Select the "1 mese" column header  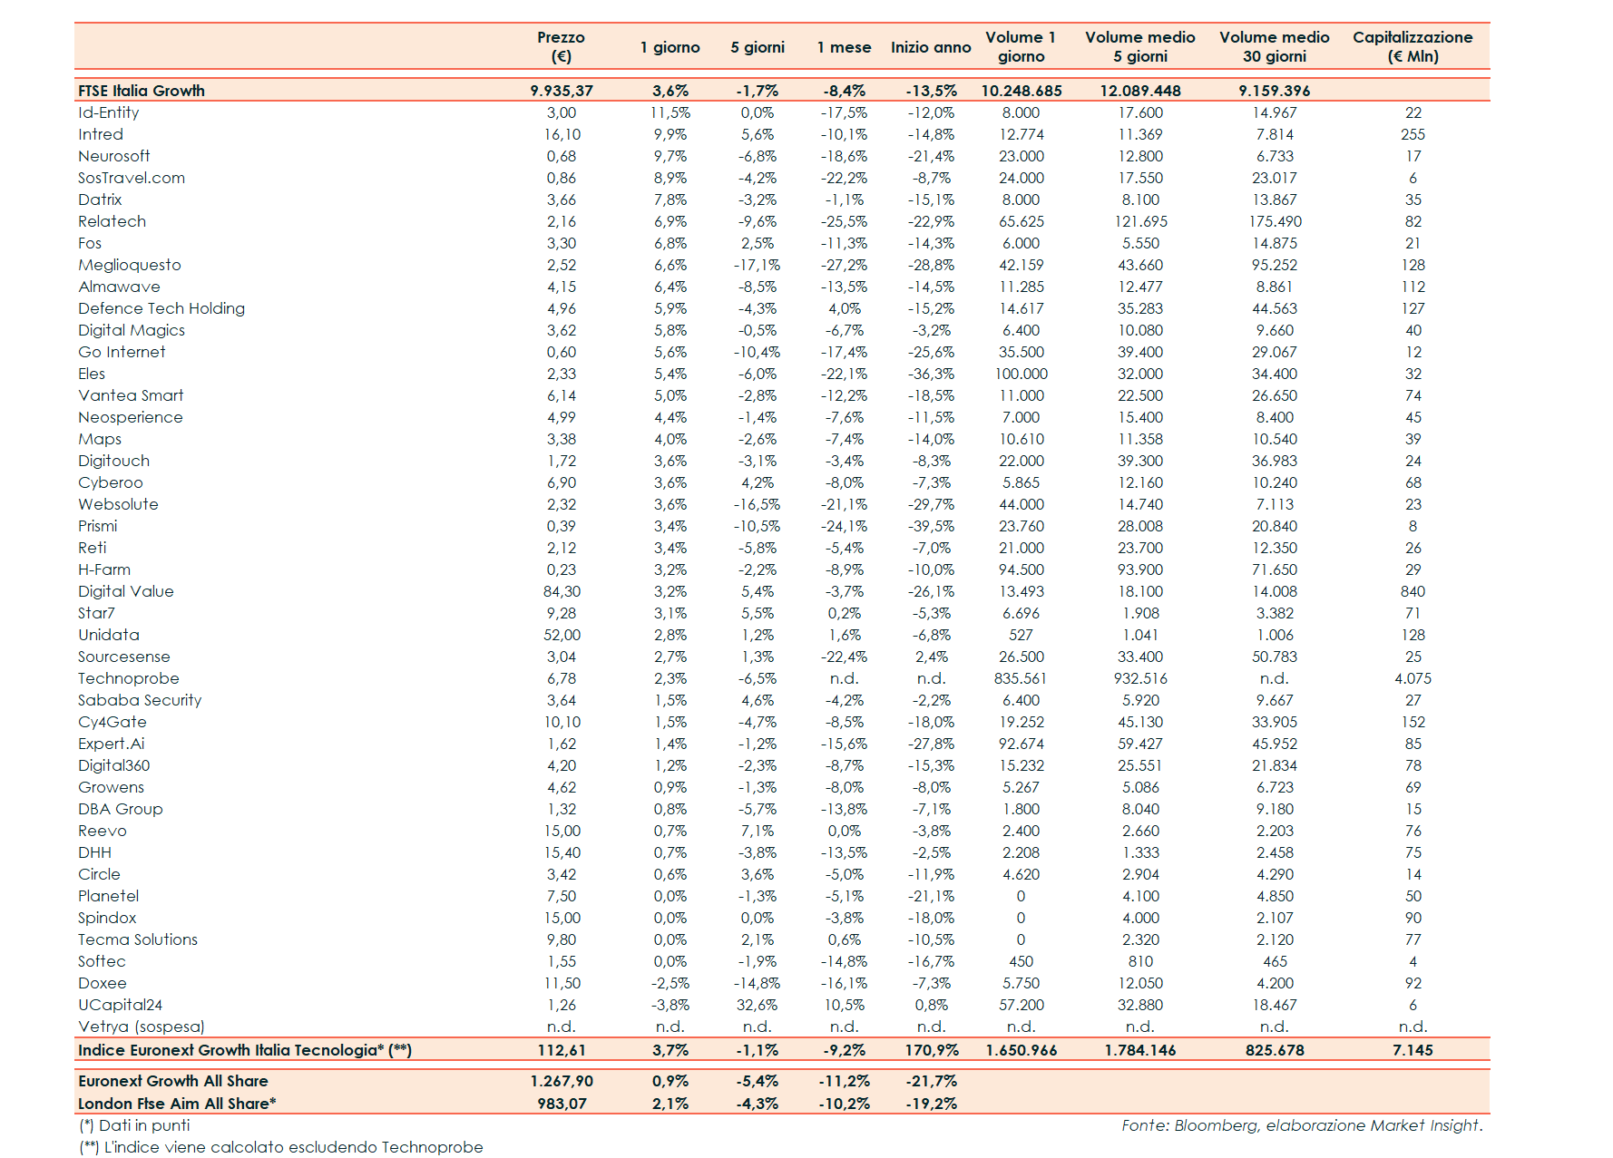tap(844, 47)
